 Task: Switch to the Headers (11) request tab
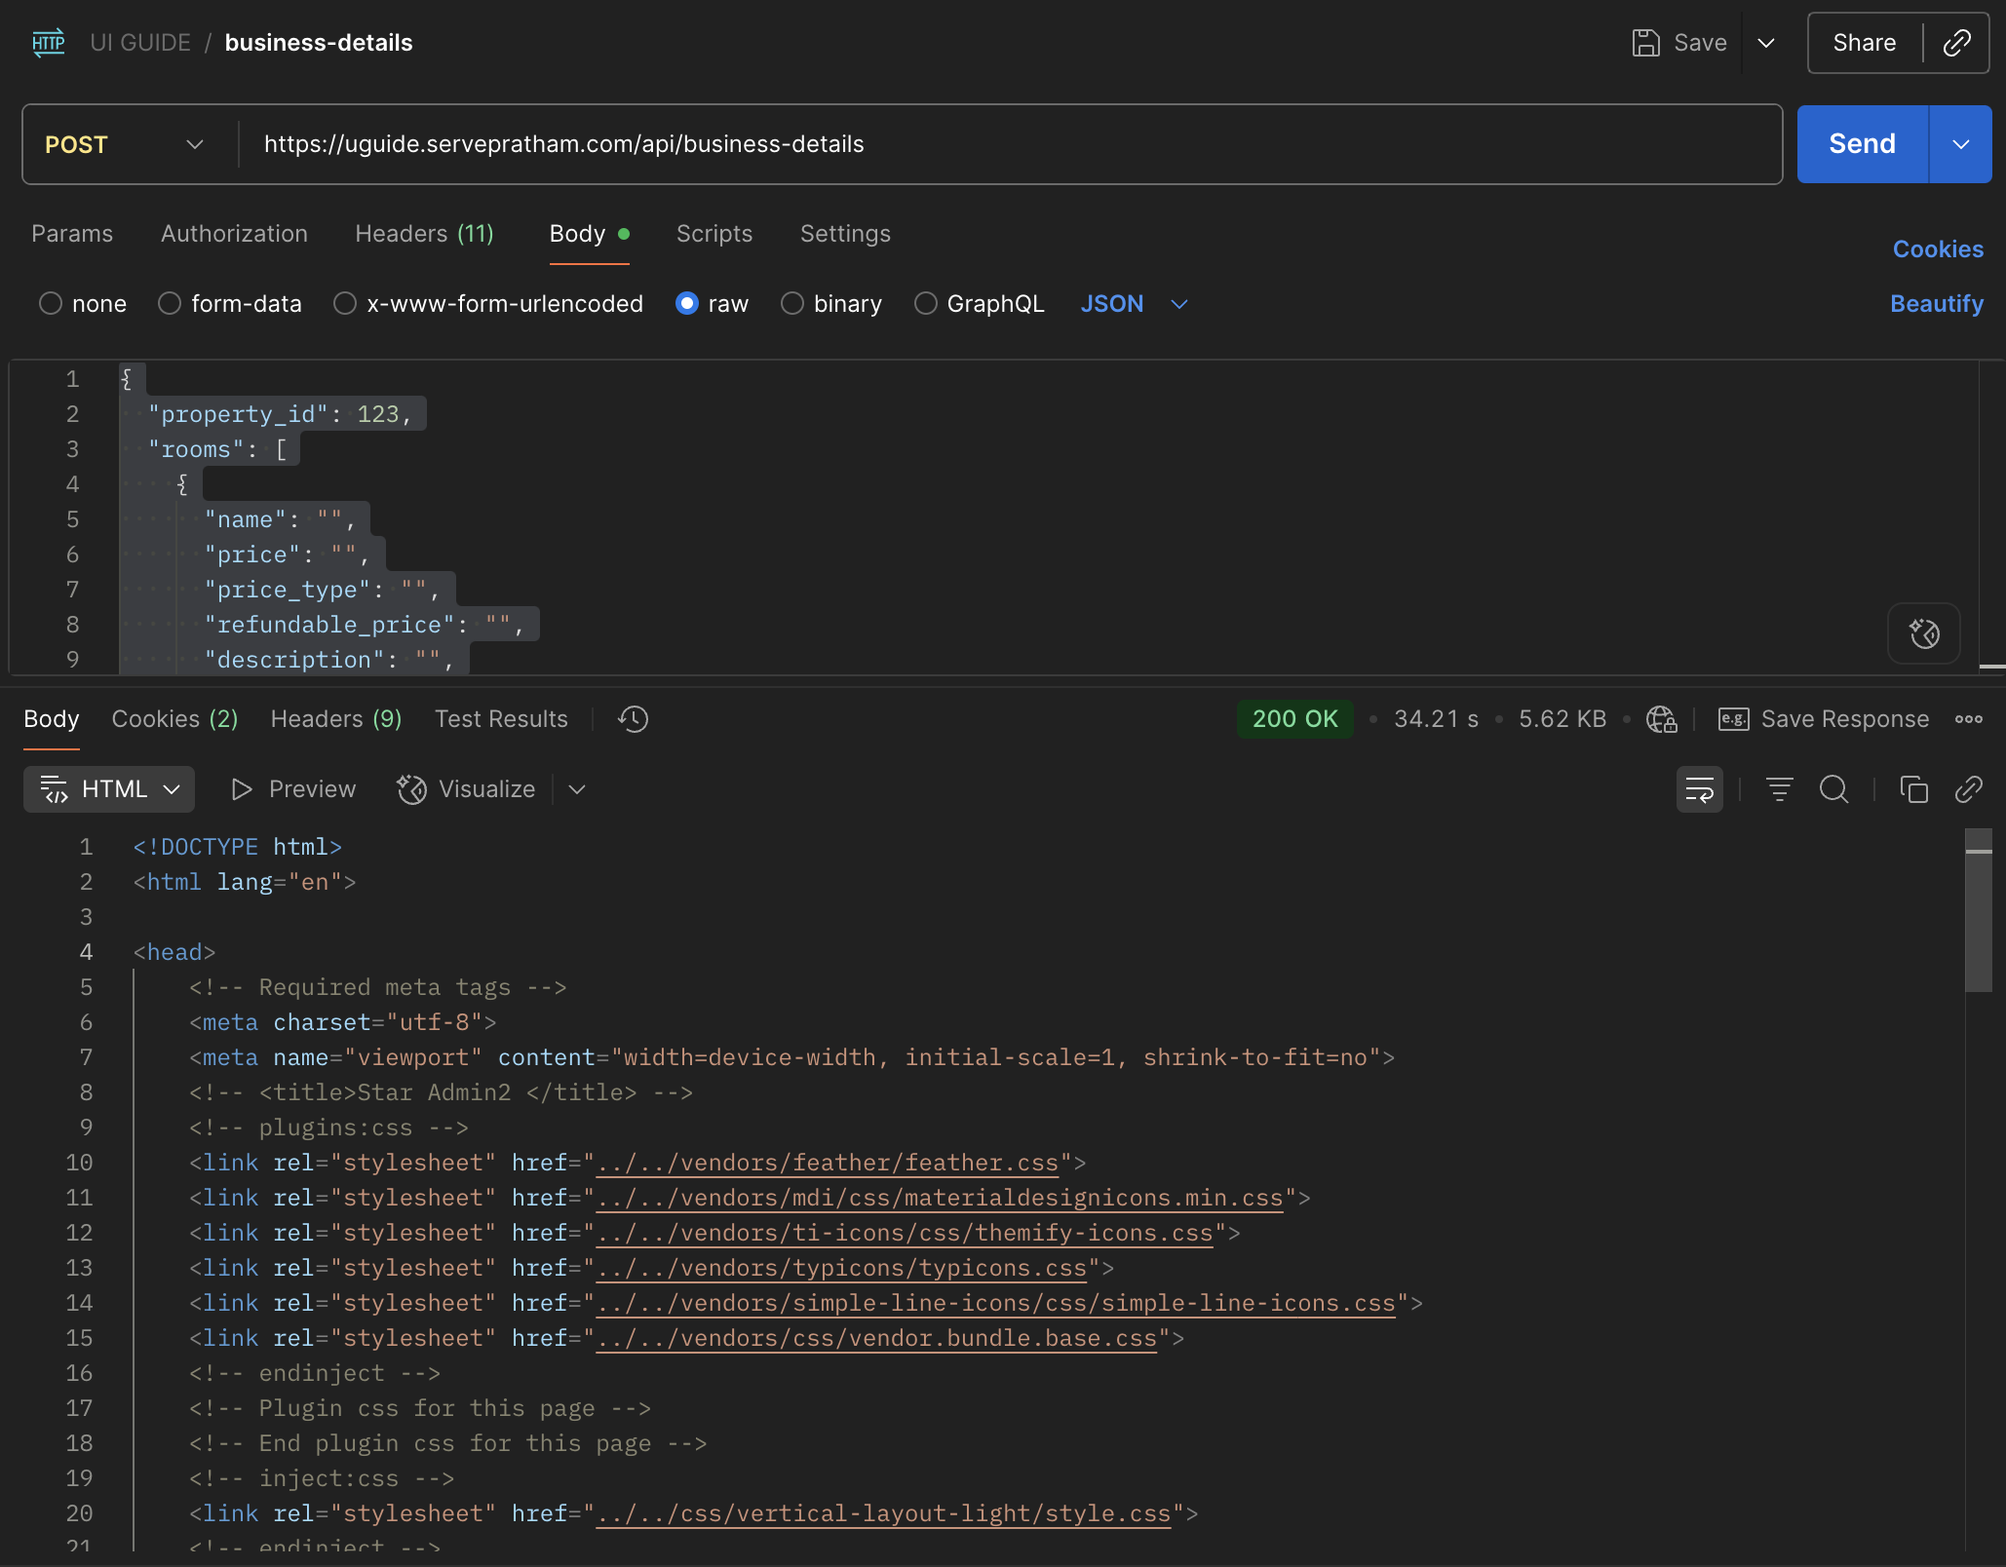pyautogui.click(x=424, y=234)
